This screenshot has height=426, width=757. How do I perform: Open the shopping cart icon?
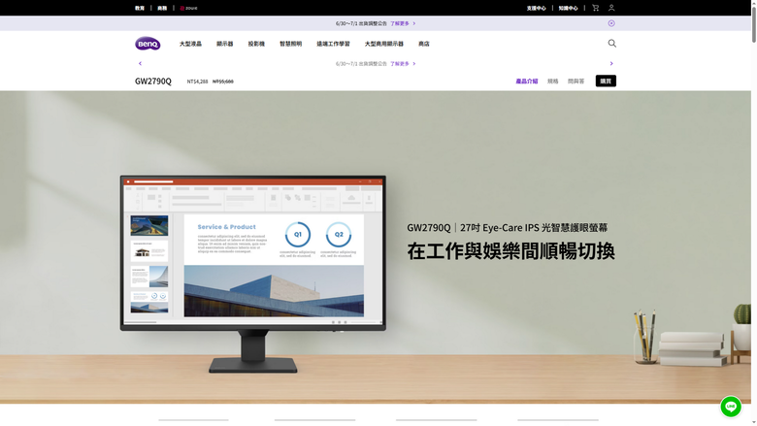click(595, 8)
